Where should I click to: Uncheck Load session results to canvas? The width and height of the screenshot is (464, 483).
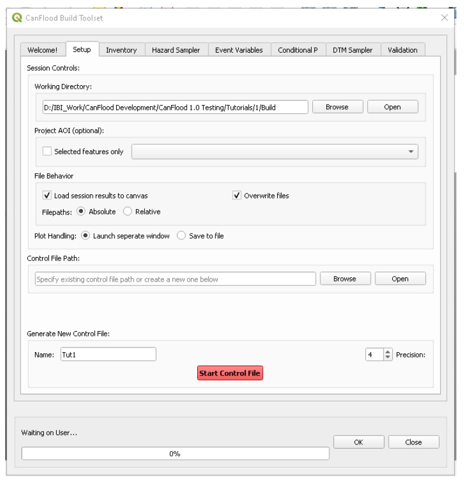pos(47,195)
